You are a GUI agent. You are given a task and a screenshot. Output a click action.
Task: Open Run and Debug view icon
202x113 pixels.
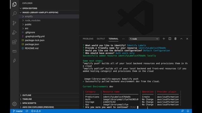click(15, 32)
